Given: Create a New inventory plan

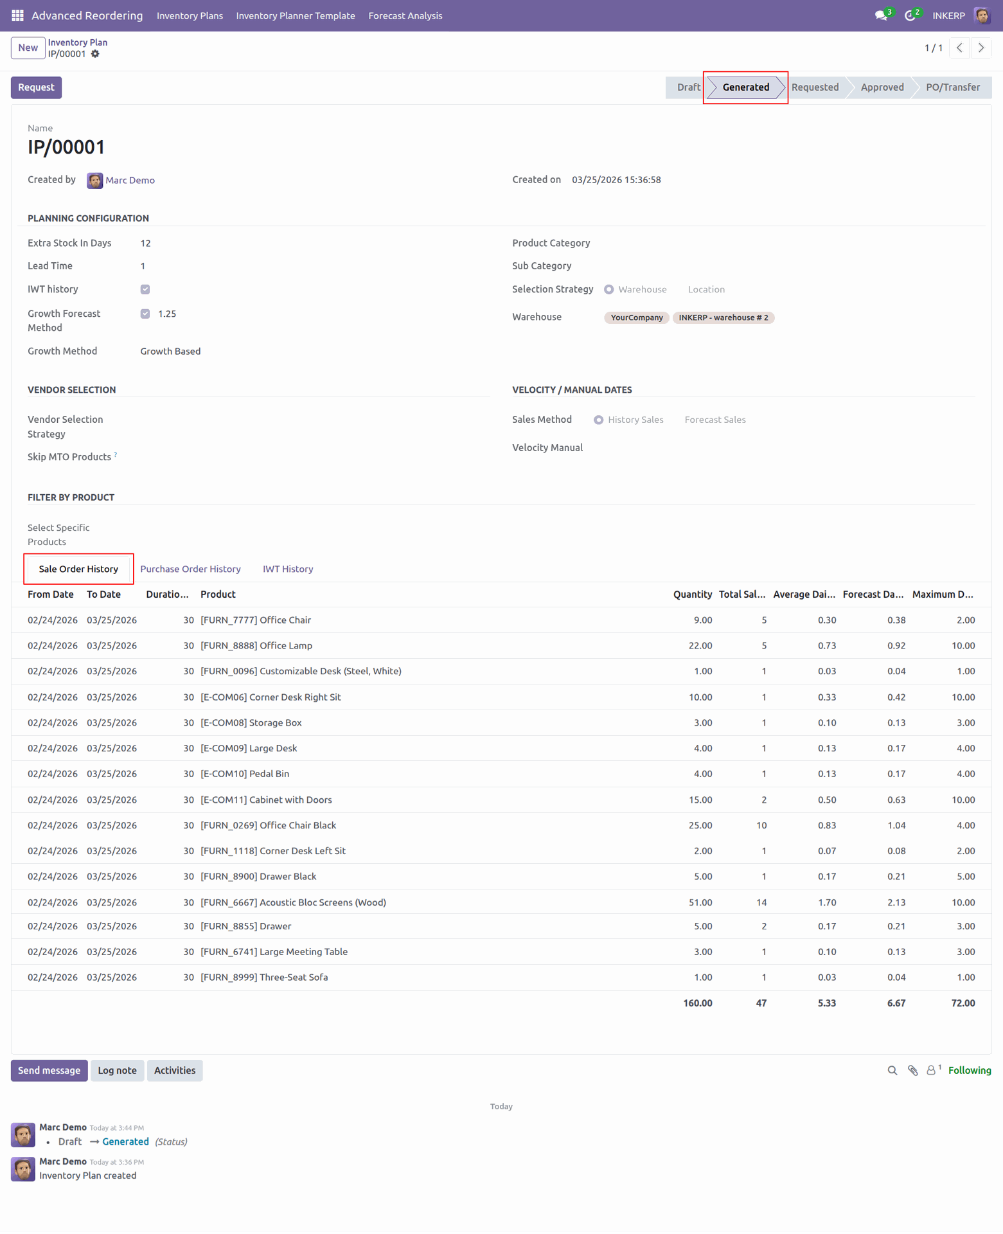Looking at the screenshot, I should (x=28, y=48).
